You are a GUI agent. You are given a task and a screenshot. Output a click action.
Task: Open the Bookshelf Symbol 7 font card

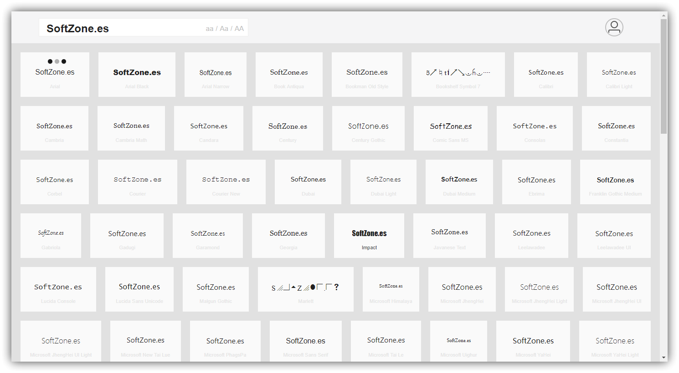458,75
